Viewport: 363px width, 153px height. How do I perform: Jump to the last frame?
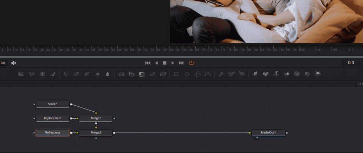(x=181, y=63)
